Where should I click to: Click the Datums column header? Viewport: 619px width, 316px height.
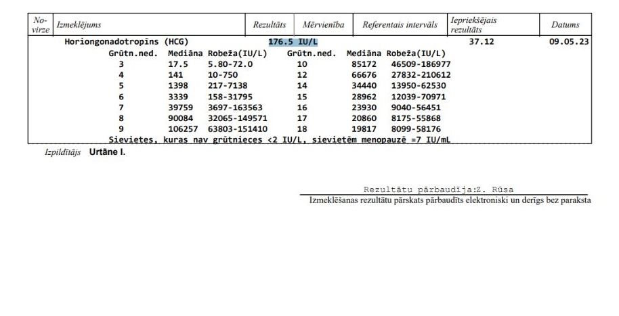(x=565, y=25)
